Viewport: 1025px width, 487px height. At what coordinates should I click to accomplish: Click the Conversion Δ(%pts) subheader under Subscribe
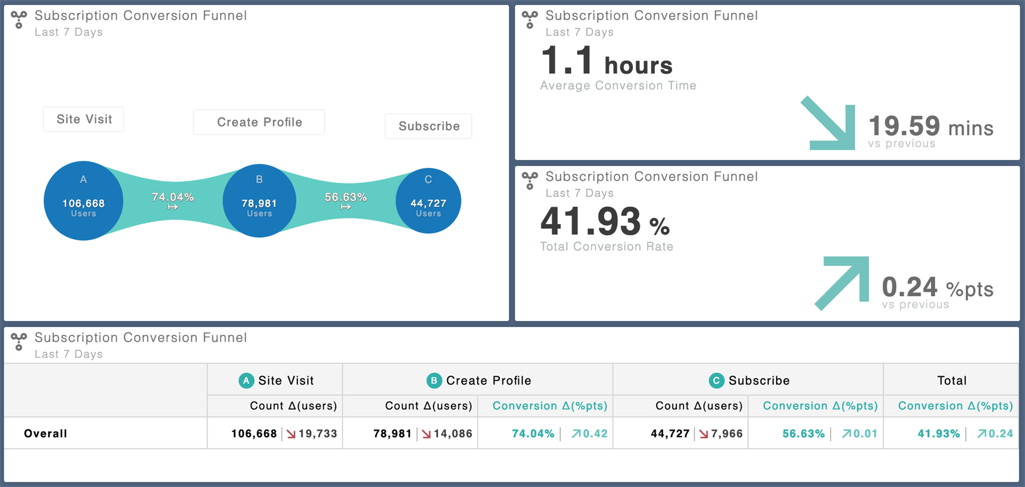coord(820,406)
